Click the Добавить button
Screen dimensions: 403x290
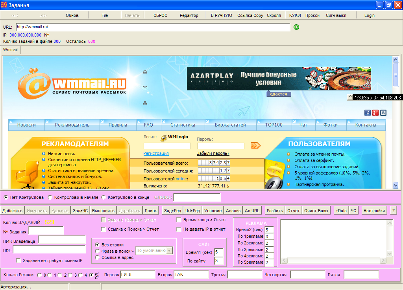(12, 211)
